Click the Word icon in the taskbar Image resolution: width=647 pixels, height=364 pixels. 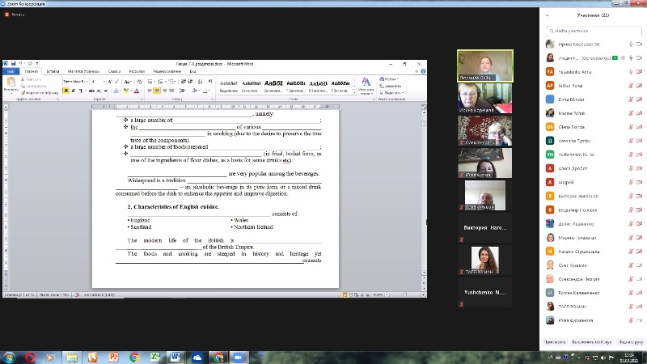(175, 357)
